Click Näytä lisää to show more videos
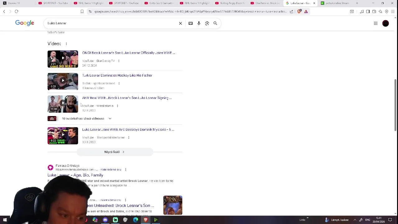The height and width of the screenshot is (224, 398). coord(115,152)
